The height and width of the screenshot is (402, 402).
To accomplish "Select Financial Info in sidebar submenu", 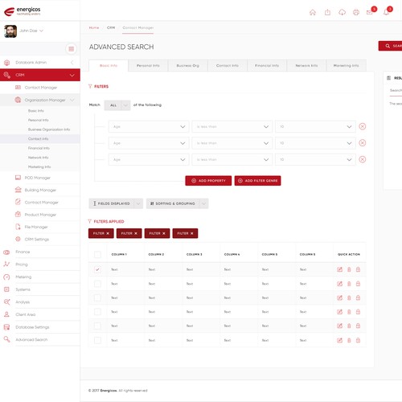I will (39, 148).
